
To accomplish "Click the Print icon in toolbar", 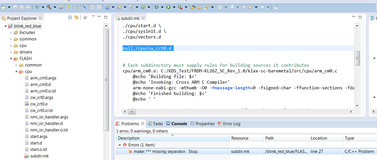I will [28, 7].
